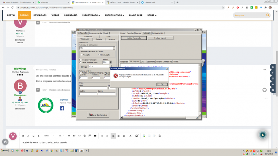Insert a quote block in the editor
Screen dimensions: 278x156
(x=74, y=136)
